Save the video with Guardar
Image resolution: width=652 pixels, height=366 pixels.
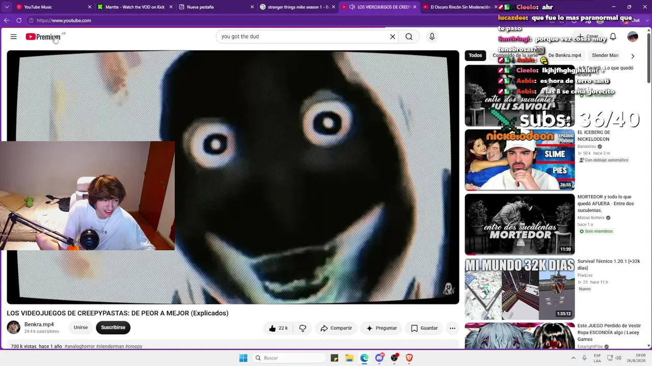click(424, 328)
